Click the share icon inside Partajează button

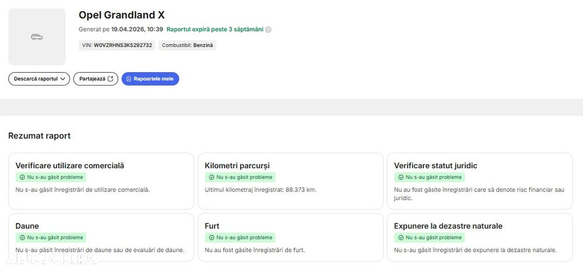point(110,79)
